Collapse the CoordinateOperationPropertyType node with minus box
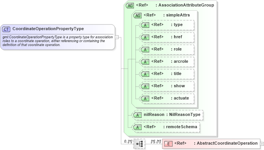The width and height of the screenshot is (264, 150). [117, 37]
